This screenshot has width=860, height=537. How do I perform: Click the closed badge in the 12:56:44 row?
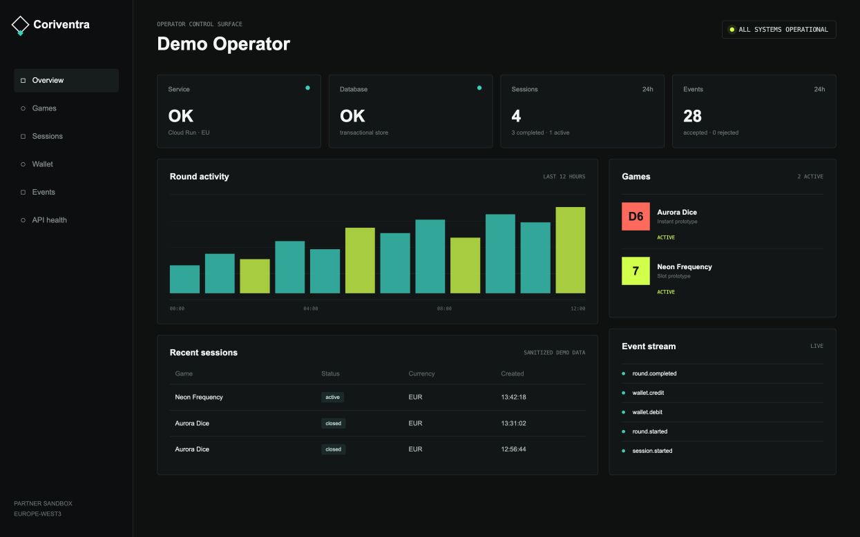(333, 449)
